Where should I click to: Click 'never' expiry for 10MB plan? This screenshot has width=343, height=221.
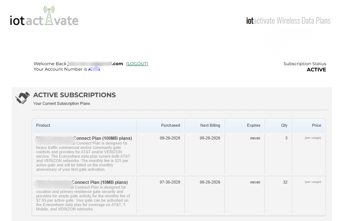coord(255,182)
